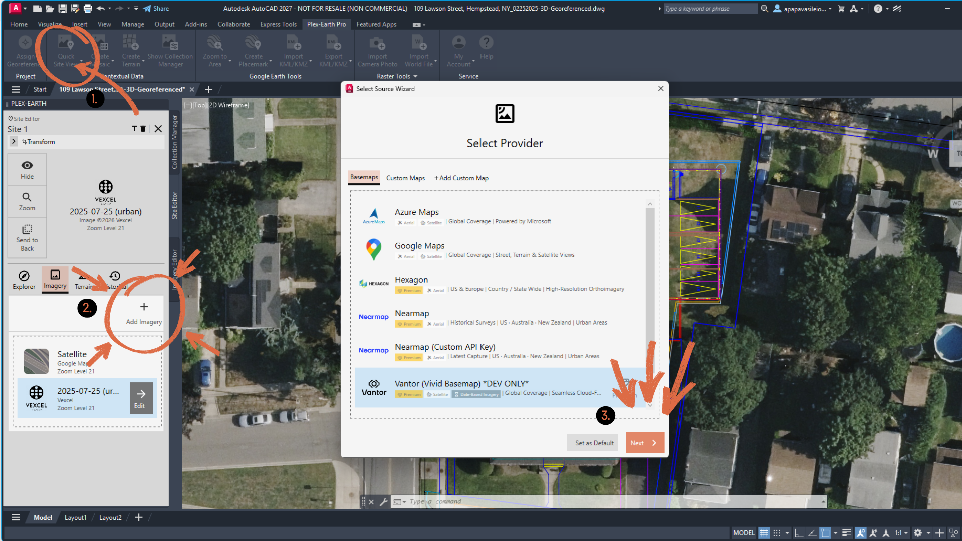962x541 pixels.
Task: Choose Hexagon provider
Action: pyautogui.click(x=500, y=284)
